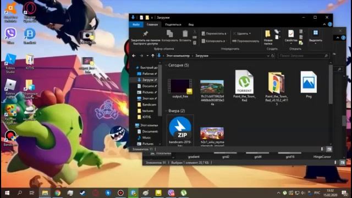The image size is (352, 198).
Task: Refresh the Загрузки folder view
Action: coord(273,56)
